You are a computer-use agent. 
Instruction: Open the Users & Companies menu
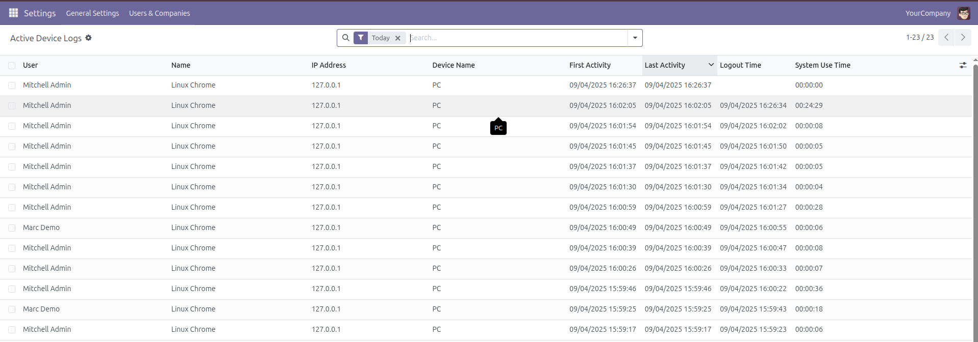tap(159, 13)
